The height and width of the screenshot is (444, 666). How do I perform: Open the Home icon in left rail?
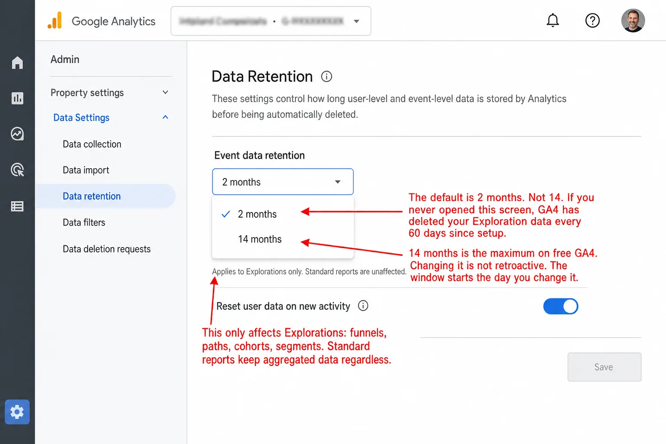click(x=17, y=63)
